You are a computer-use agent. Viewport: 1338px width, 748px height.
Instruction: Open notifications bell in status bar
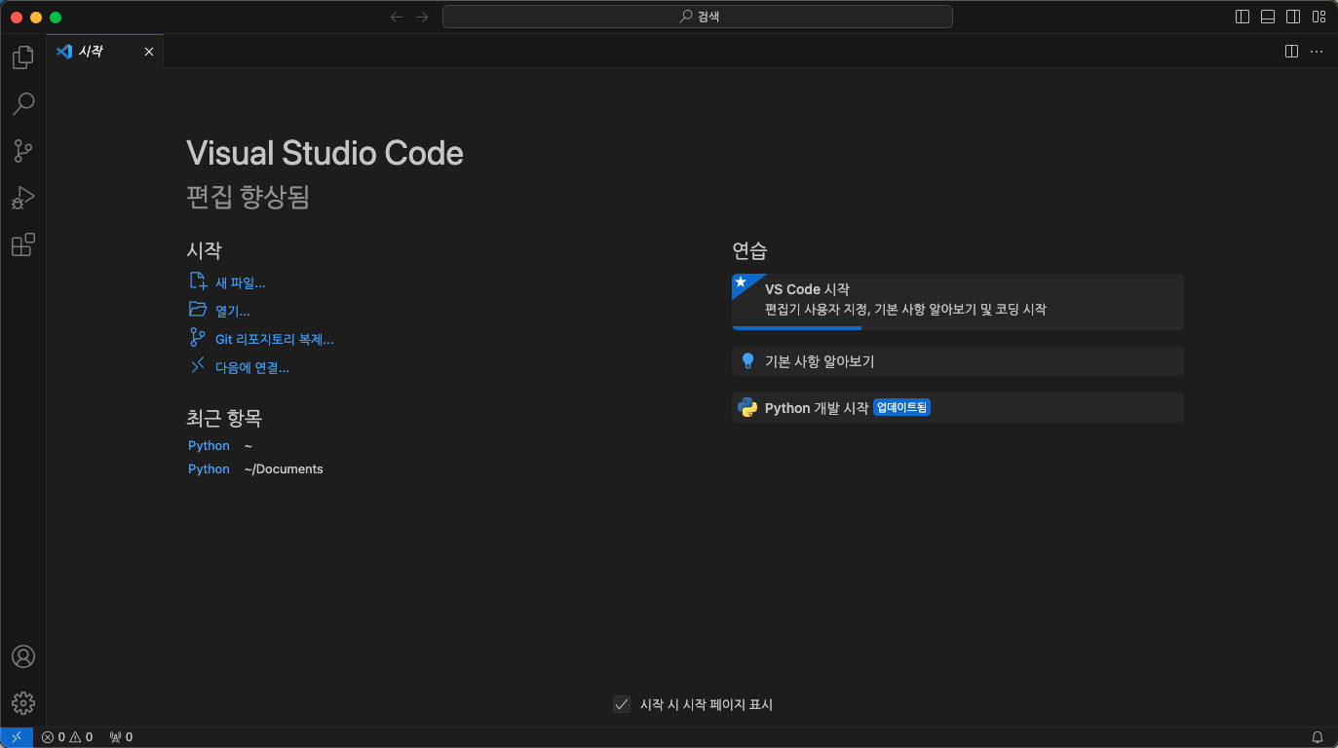tap(1318, 737)
